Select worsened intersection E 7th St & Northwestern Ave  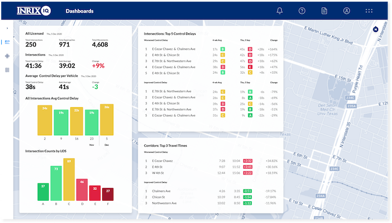coord(211,61)
